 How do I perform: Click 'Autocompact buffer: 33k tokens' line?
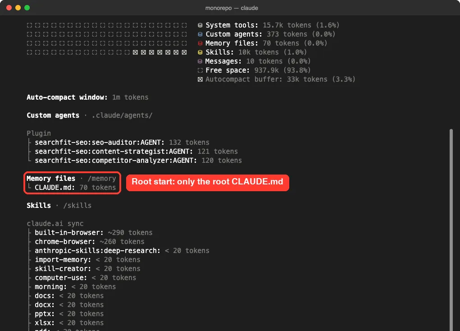tap(280, 79)
